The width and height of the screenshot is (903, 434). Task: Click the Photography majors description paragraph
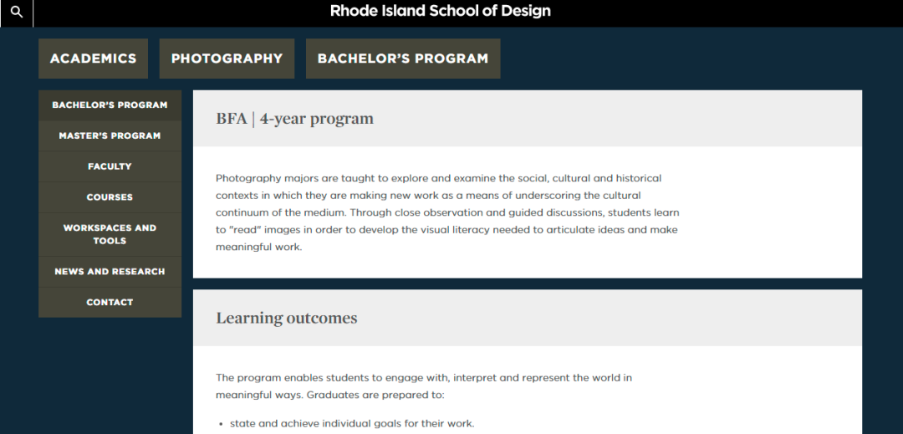[447, 212]
